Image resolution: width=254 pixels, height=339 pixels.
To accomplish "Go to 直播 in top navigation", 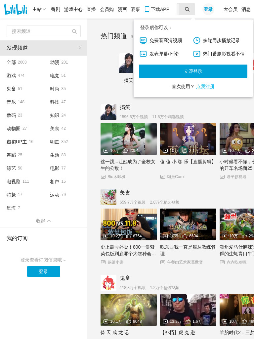I will [x=91, y=9].
